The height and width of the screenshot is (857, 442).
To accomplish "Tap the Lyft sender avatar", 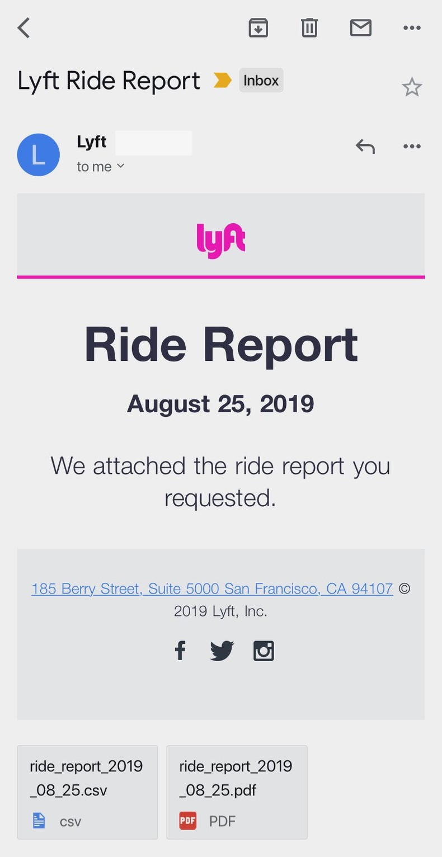I will 38,154.
